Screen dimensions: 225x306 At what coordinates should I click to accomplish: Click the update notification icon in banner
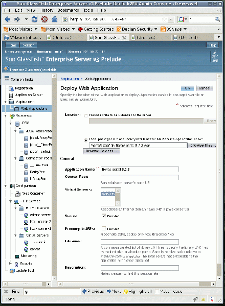(x=6, y=68)
